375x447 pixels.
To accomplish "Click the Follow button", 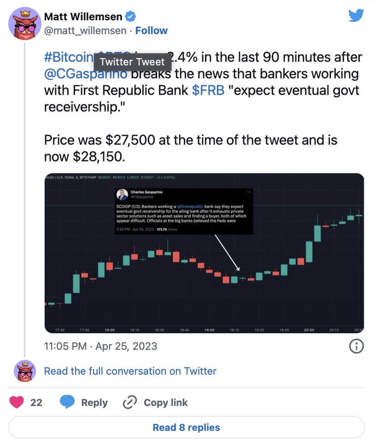I will point(151,30).
